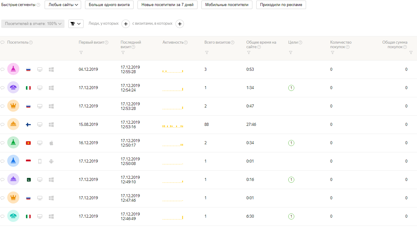
Task: Filter by Первый визит column funnel
Action: (81, 53)
